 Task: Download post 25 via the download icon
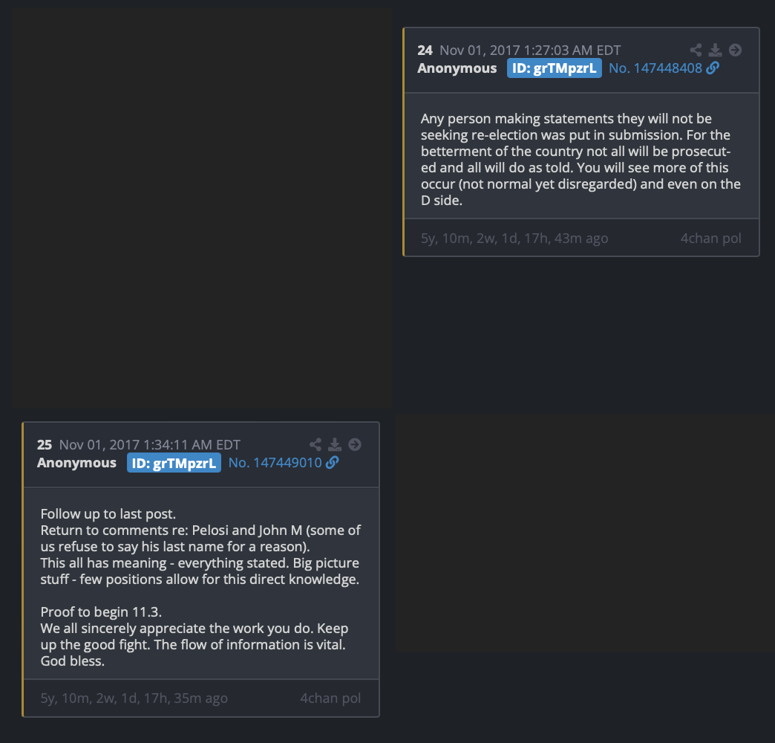[335, 444]
